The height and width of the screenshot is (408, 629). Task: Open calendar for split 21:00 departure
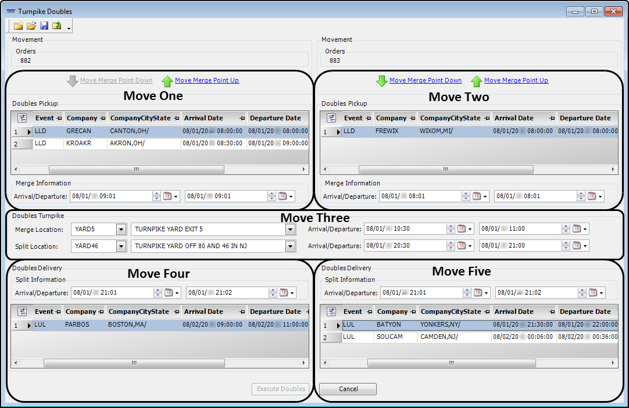577,245
